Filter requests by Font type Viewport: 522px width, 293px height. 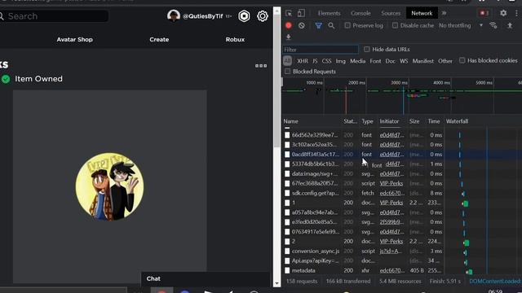click(375, 61)
